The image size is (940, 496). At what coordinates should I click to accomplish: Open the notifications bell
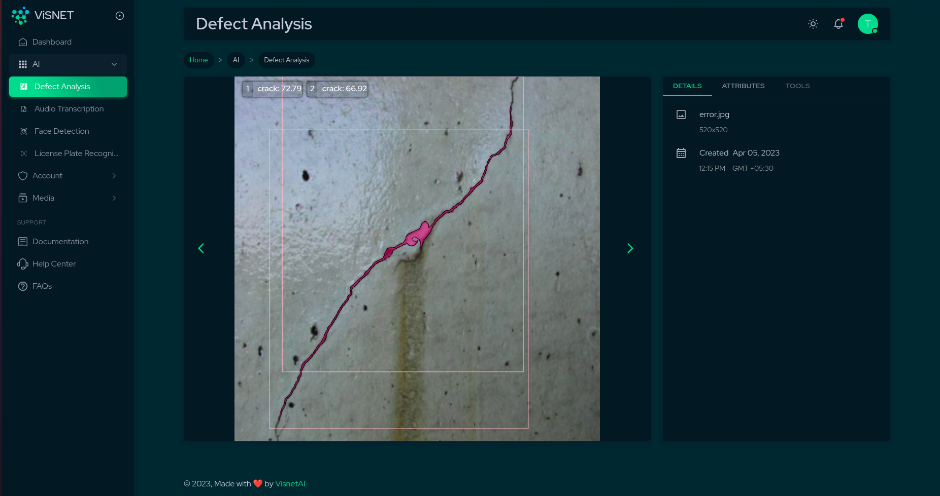838,24
